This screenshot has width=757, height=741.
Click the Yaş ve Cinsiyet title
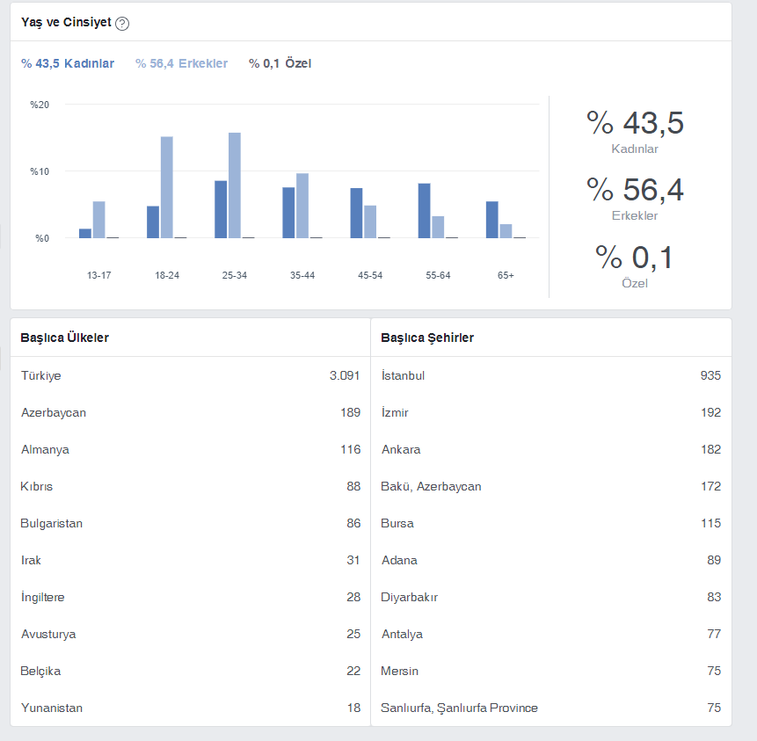click(66, 22)
